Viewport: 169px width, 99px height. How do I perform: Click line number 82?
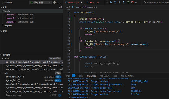[x=69, y=51]
